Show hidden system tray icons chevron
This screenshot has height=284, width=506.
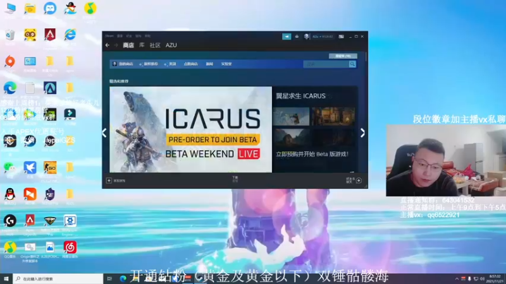click(x=457, y=279)
